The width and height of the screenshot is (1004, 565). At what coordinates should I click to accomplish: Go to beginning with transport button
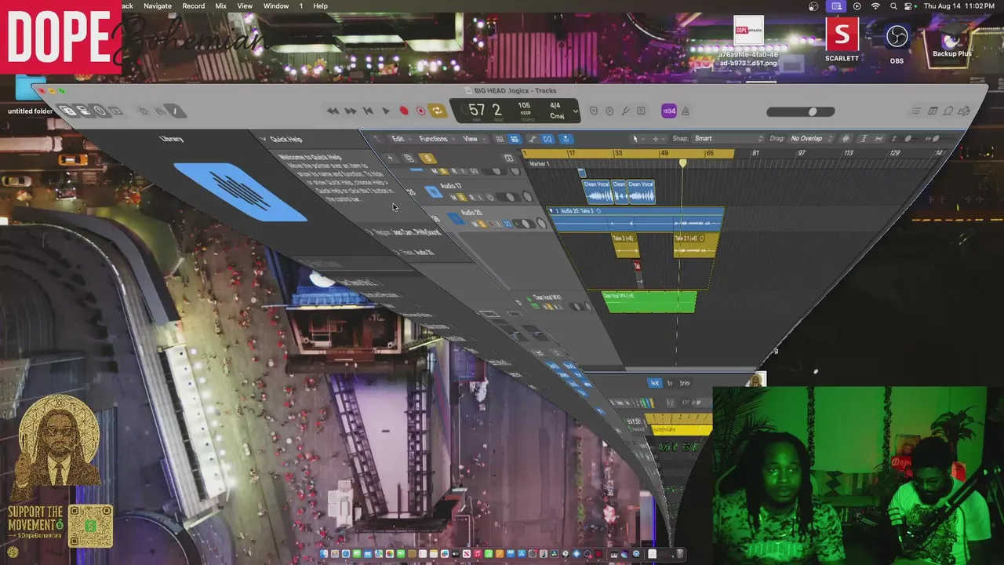(x=368, y=111)
